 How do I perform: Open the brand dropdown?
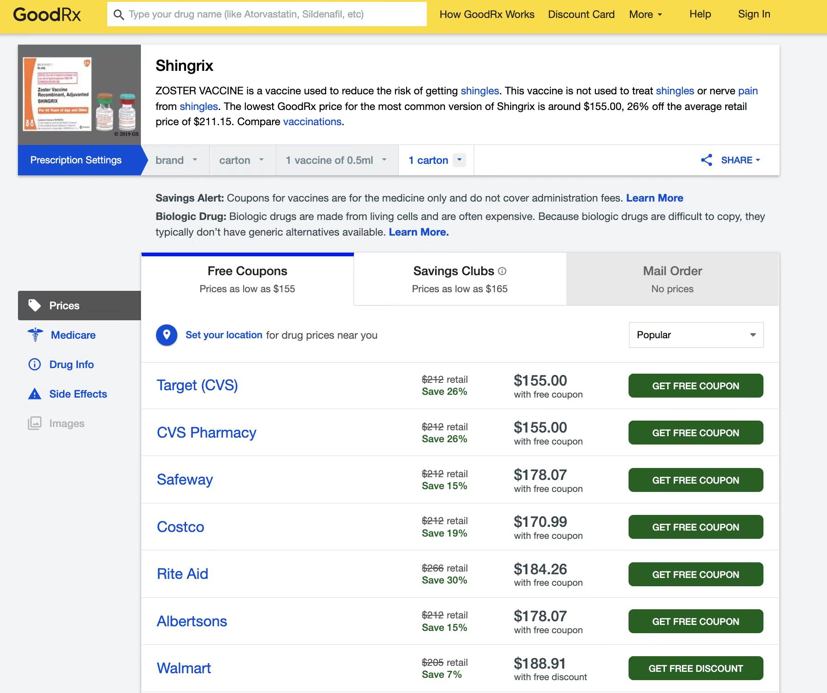(176, 160)
